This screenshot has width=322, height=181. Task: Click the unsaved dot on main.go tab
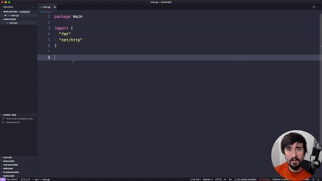click(x=55, y=7)
